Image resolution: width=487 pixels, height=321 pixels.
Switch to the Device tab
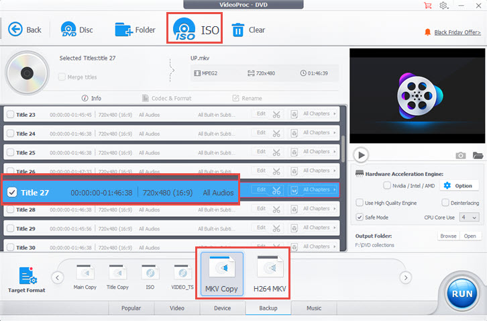point(223,308)
